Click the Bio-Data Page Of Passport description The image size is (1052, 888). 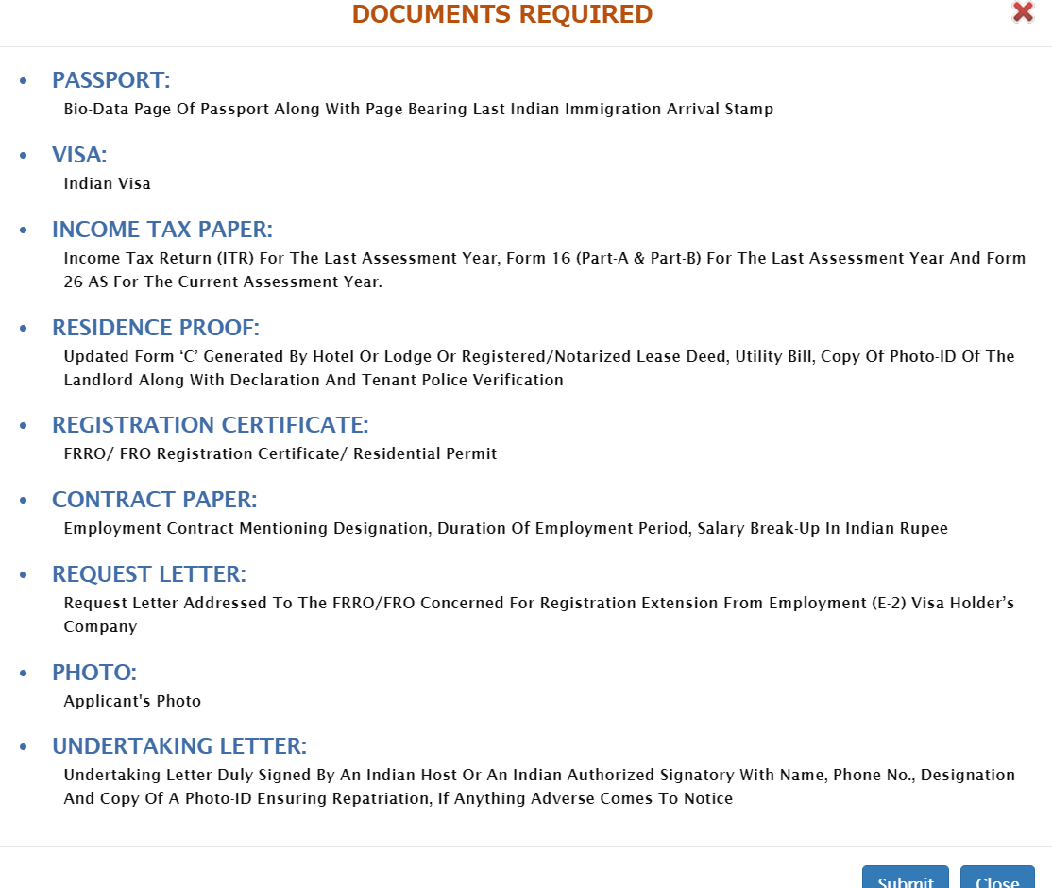[x=418, y=109]
